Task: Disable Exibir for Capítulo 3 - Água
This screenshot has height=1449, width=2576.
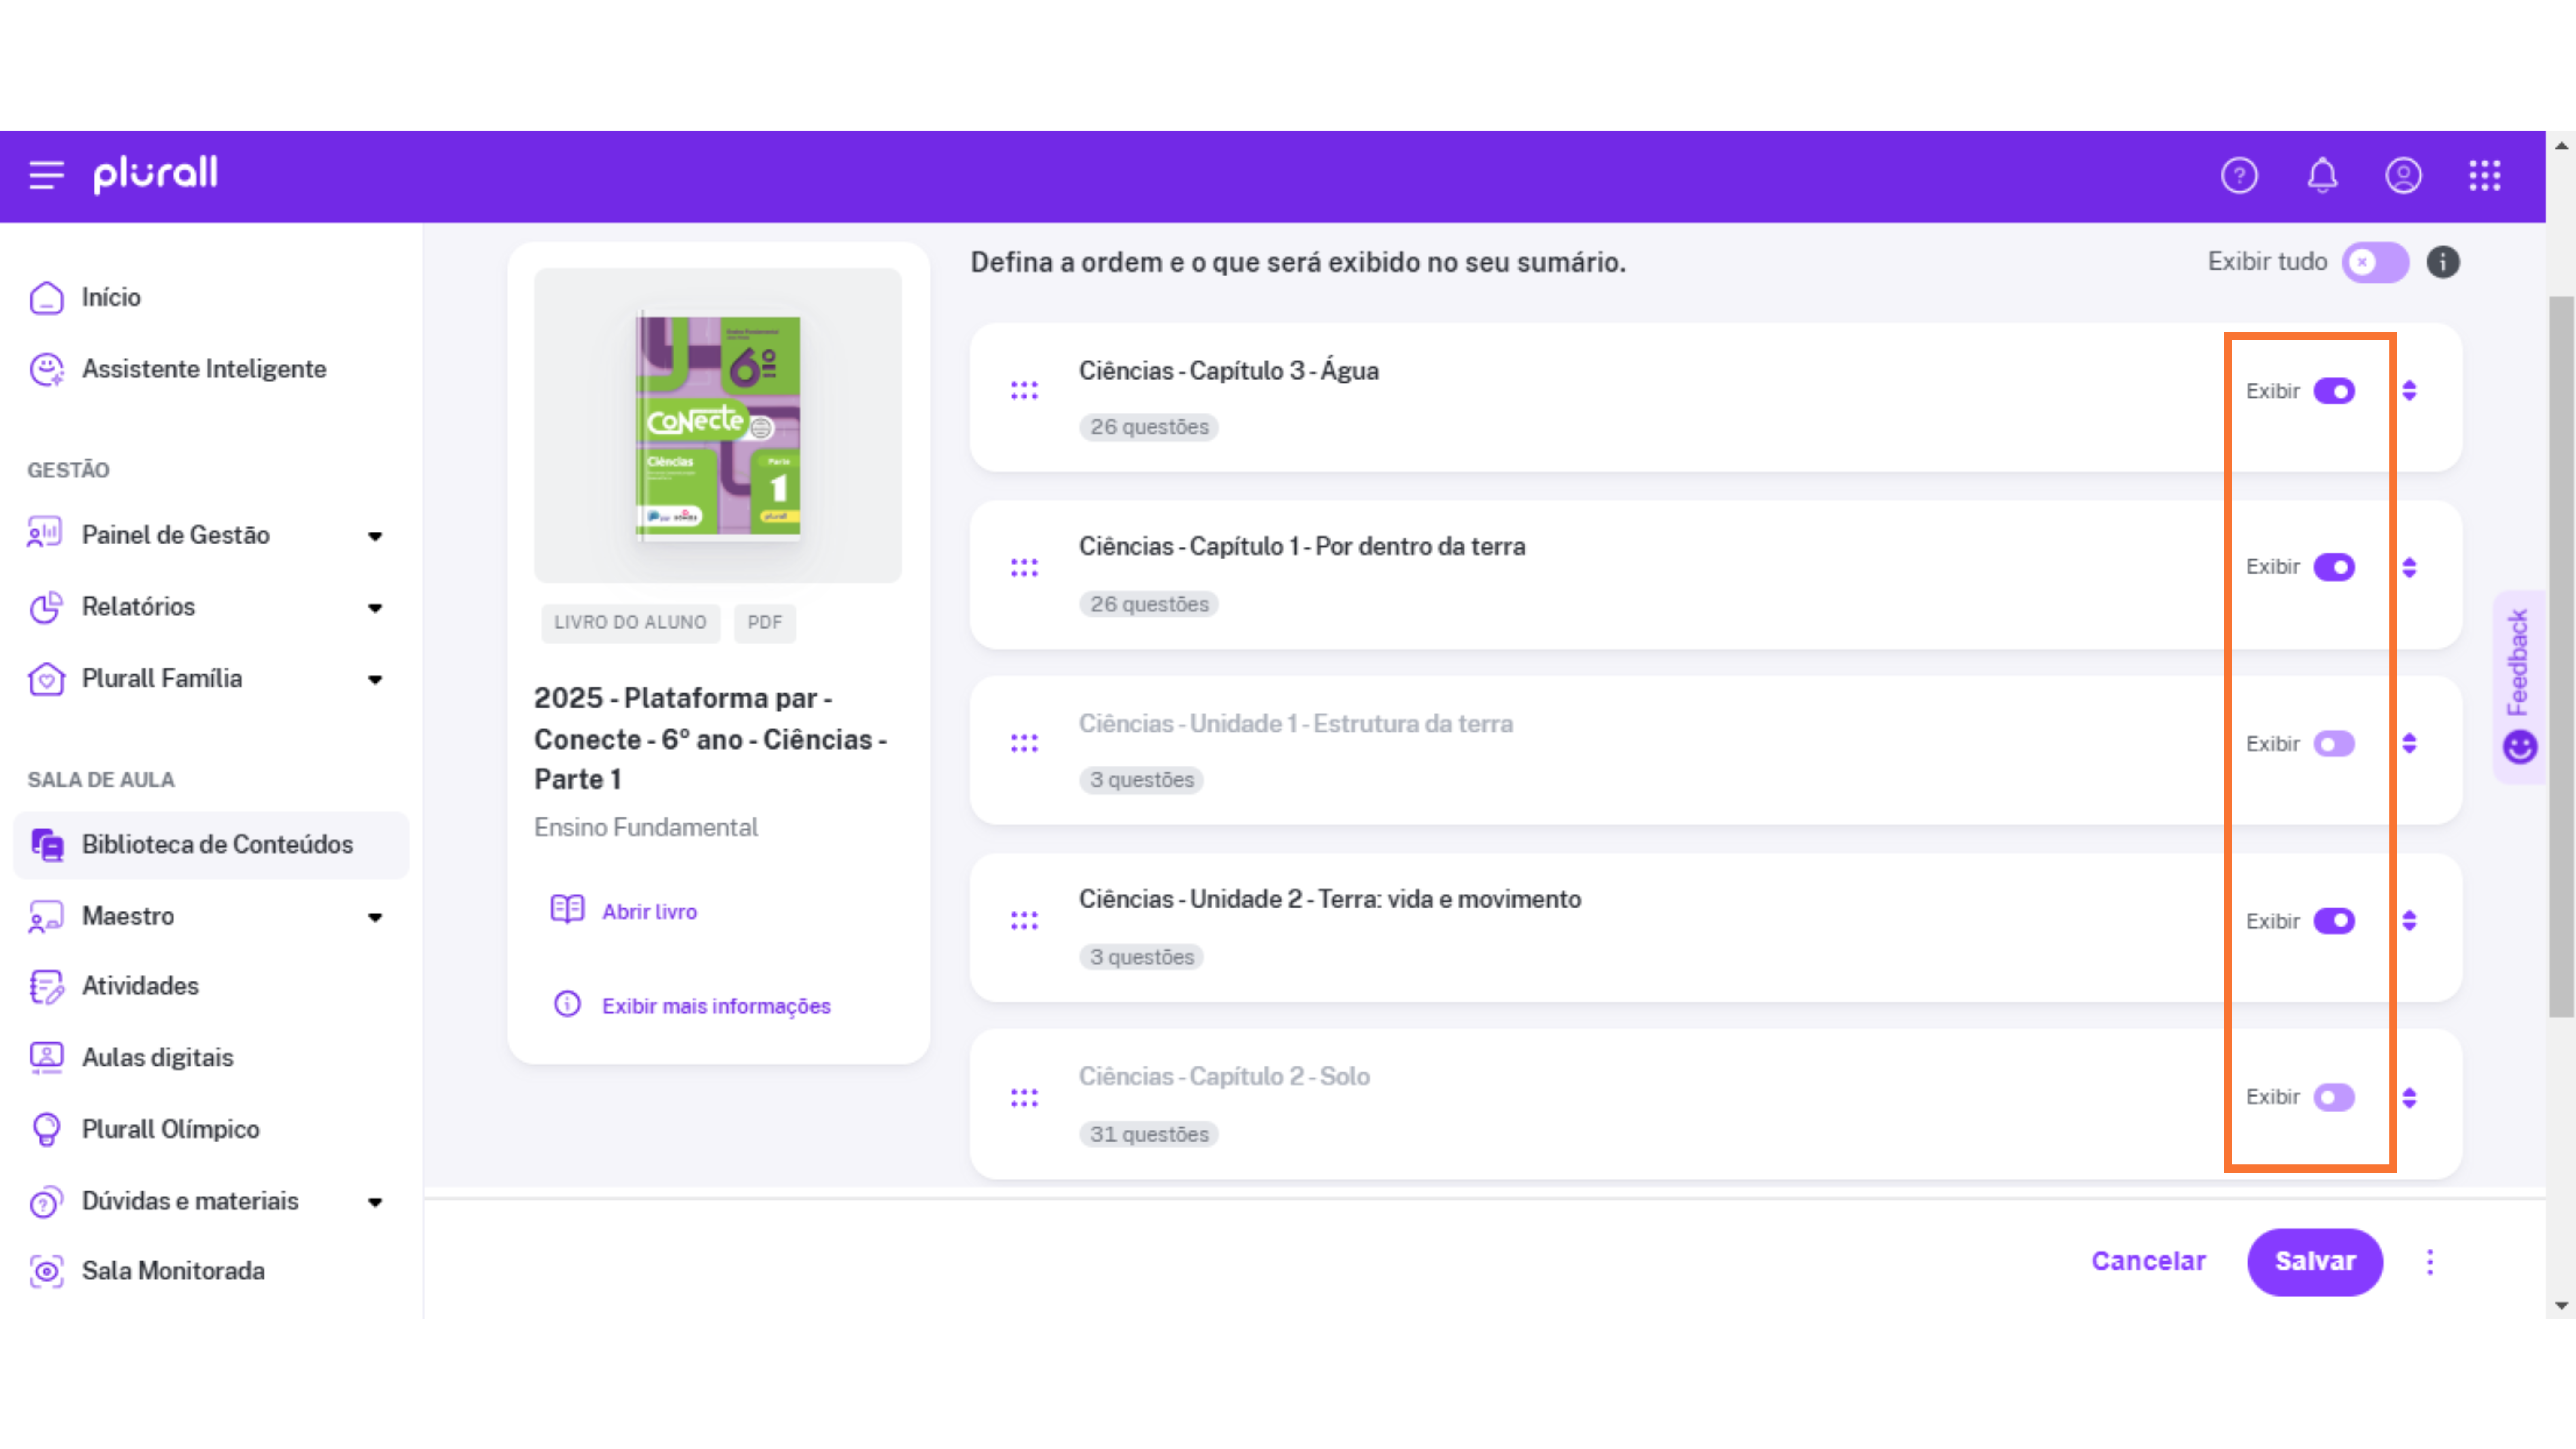Action: [2334, 391]
